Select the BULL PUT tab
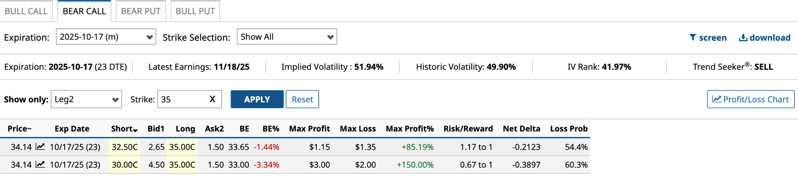Screen dimensions: 798x177 (195, 11)
